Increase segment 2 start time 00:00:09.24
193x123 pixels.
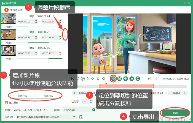pyautogui.click(x=36, y=36)
